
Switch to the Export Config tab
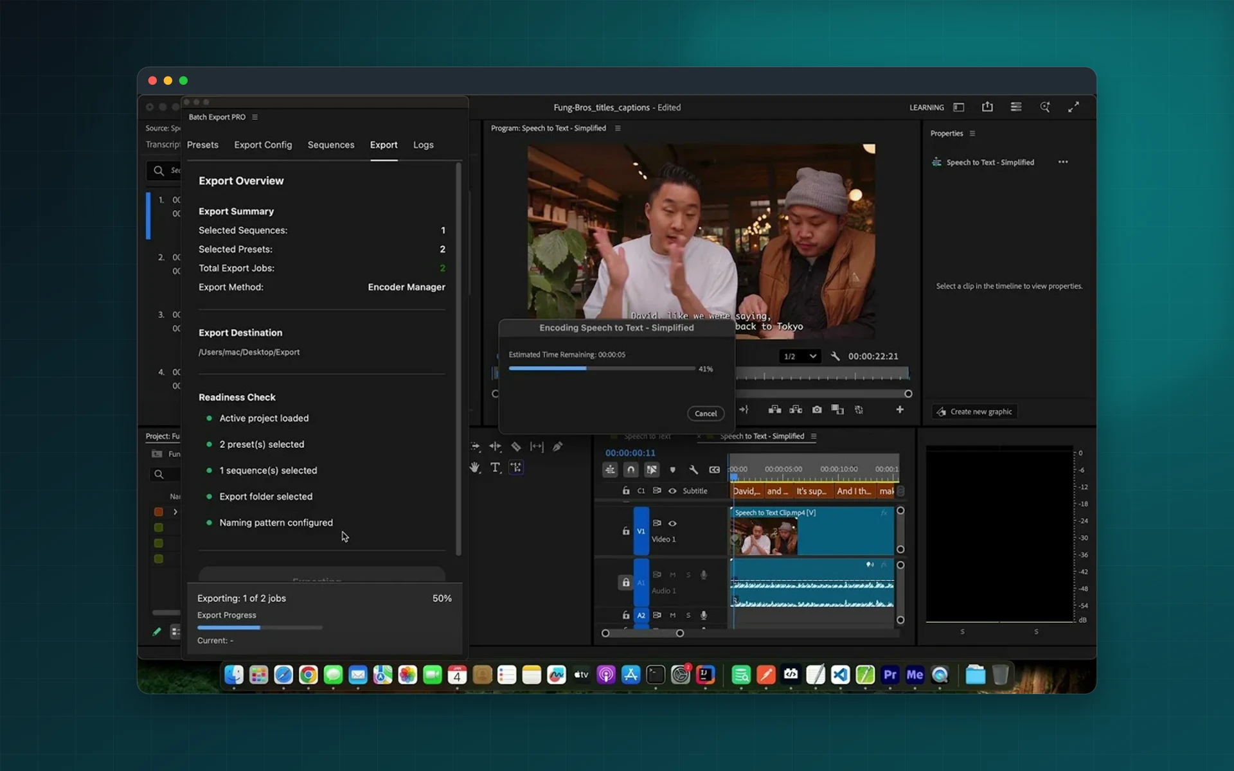pos(263,145)
